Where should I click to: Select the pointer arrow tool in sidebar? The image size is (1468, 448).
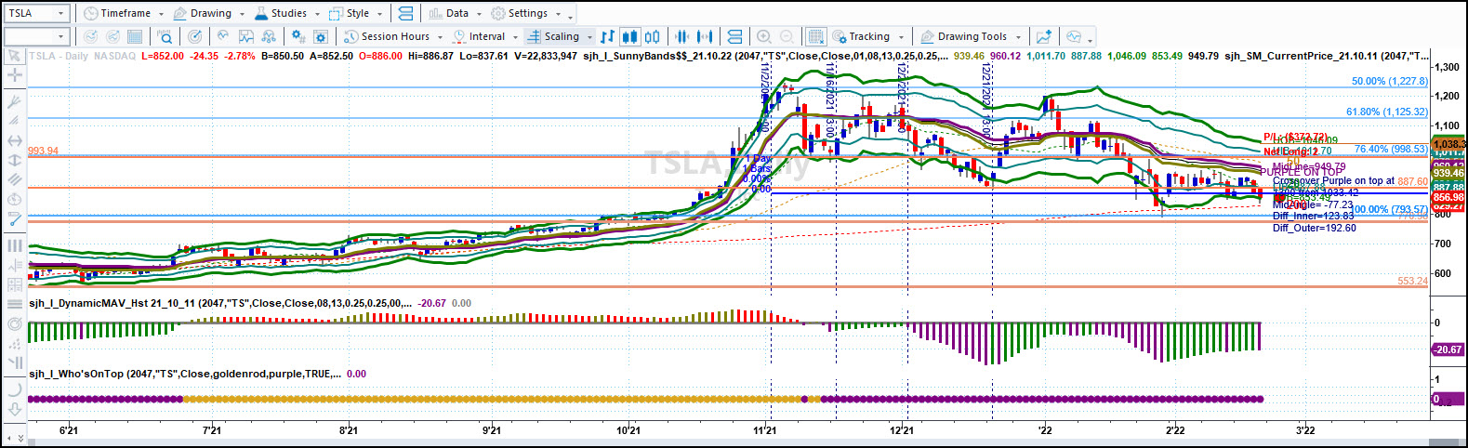(x=14, y=56)
